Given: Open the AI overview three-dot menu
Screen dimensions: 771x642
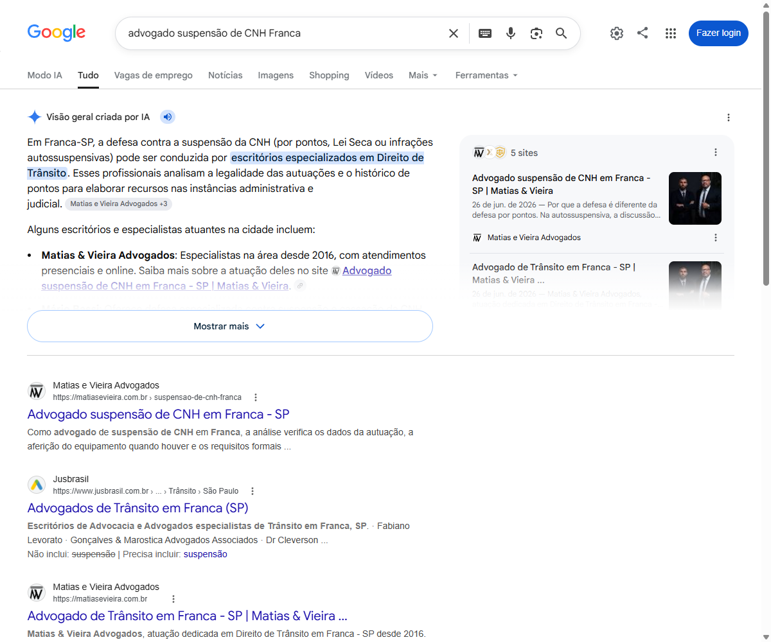Looking at the screenshot, I should point(729,117).
